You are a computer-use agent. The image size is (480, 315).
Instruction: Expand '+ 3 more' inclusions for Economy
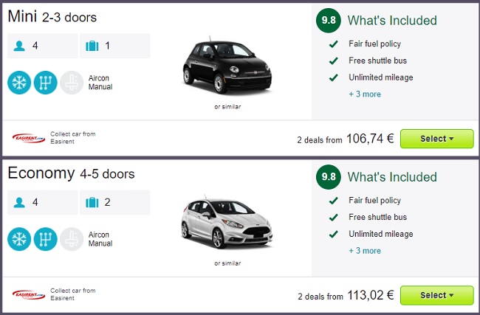[365, 251]
